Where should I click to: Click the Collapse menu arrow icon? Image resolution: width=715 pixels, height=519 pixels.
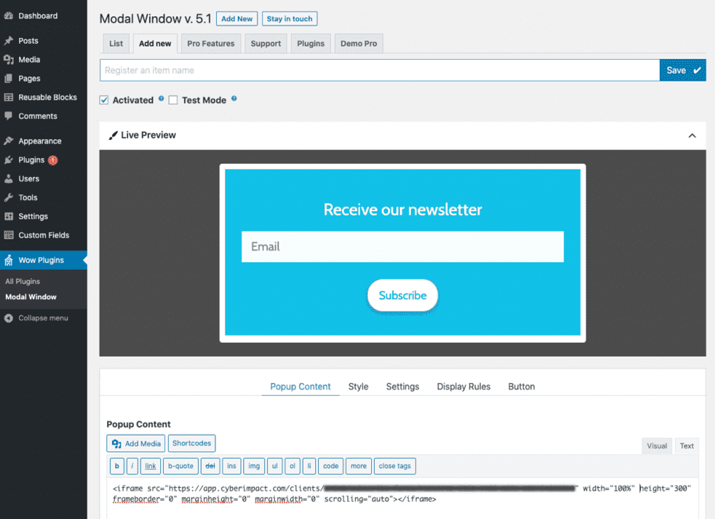pyautogui.click(x=8, y=318)
